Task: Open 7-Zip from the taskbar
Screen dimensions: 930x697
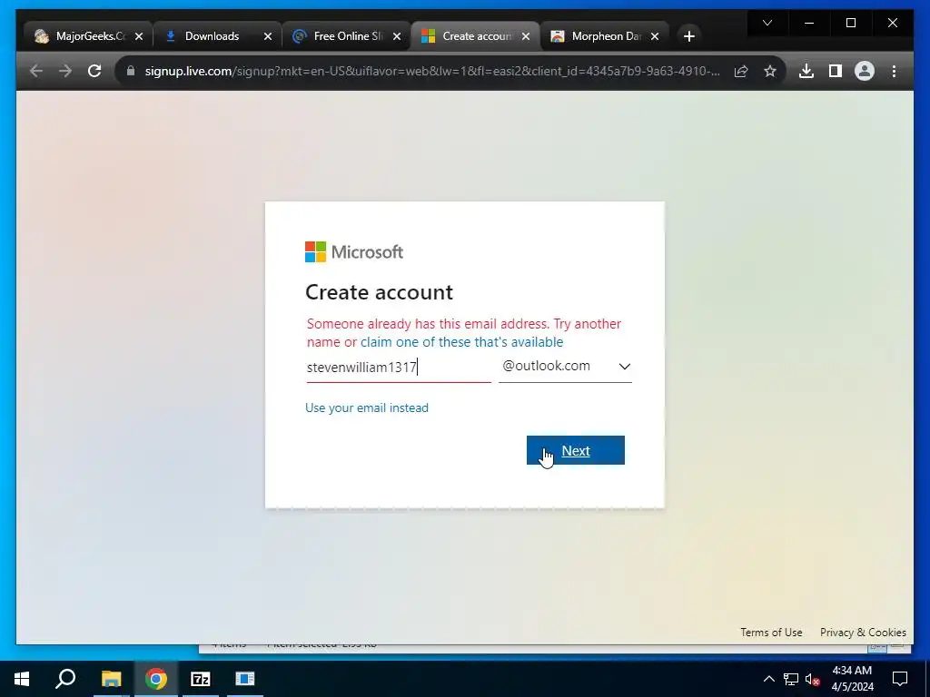Action: [201, 679]
